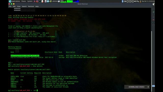Click the CHECK_DOPU option row name
The height and width of the screenshot is (92, 163).
click(15, 76)
